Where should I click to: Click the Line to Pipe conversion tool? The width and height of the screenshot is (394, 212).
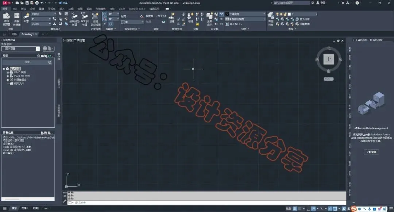74,19
